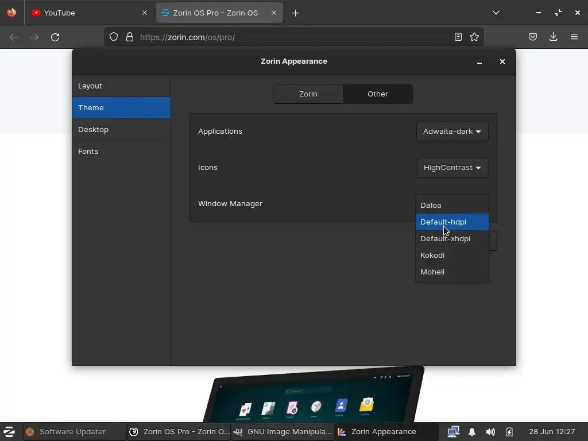Close the Zorin Appearance window
This screenshot has width=588, height=441.
(502, 61)
